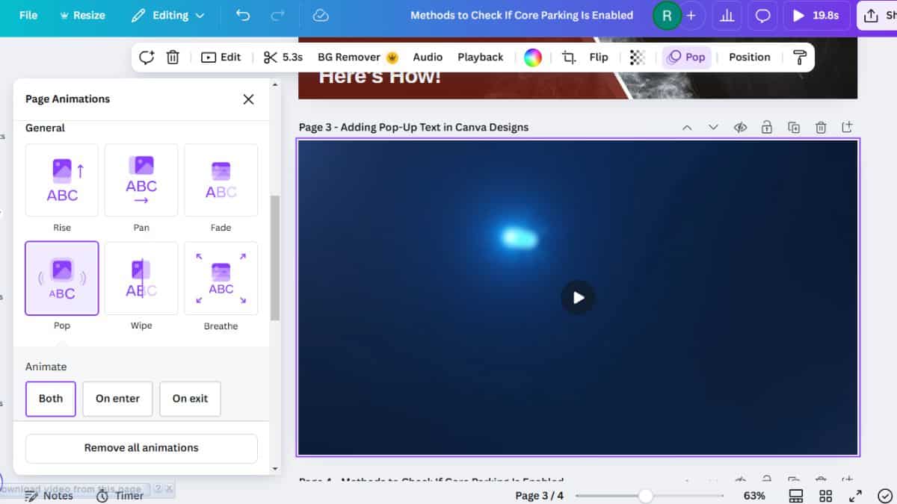Toggle Page 3 visibility with eye icon
This screenshot has width=897, height=504.
pos(740,128)
